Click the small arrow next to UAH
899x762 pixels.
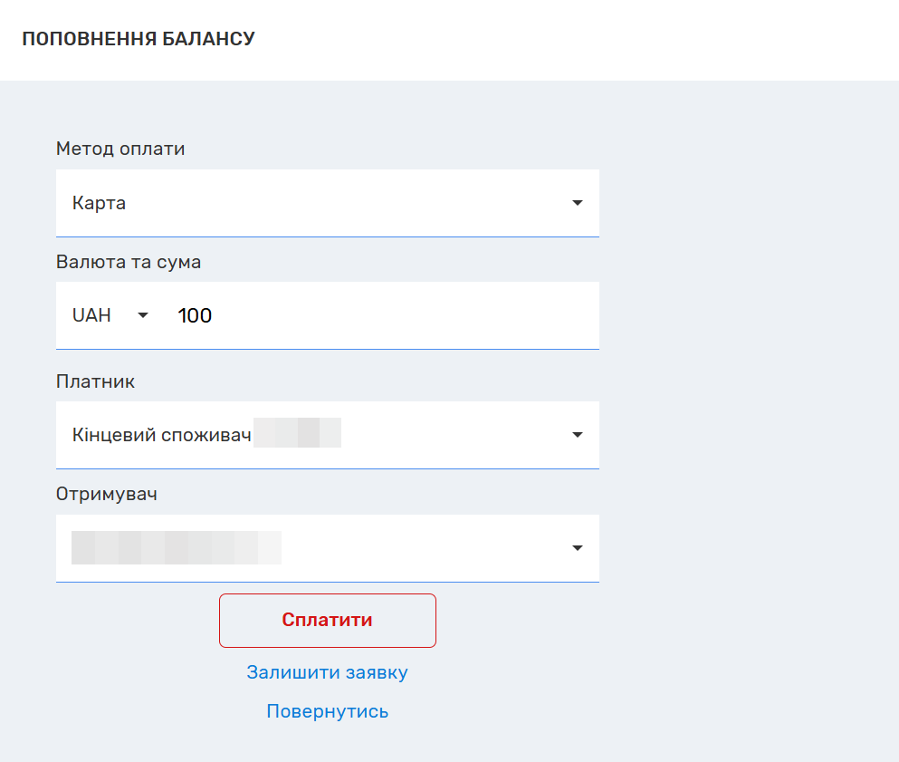[142, 315]
